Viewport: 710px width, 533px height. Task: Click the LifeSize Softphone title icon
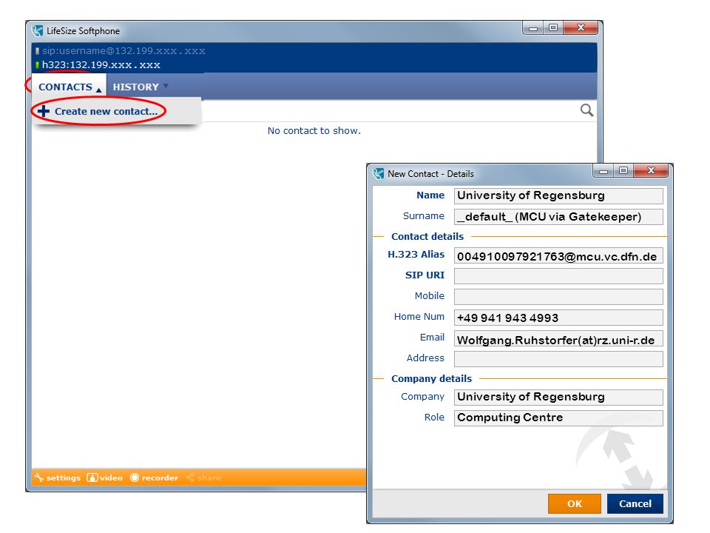pos(37,31)
